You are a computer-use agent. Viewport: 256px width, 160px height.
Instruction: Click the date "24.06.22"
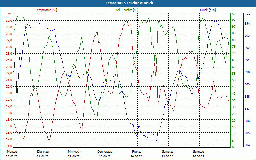[x=136, y=156]
